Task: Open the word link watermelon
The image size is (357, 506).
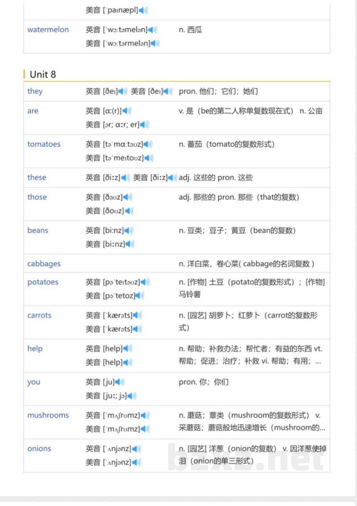Action: pos(48,30)
